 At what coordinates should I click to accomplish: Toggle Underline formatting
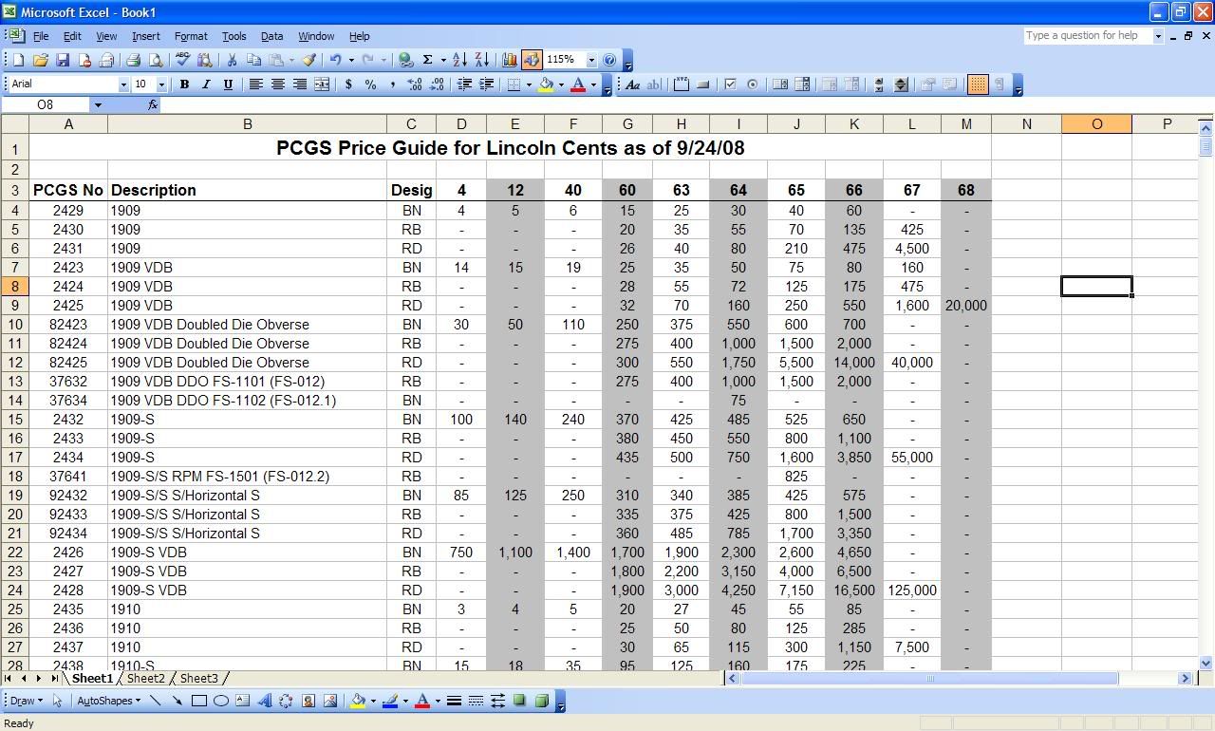228,84
